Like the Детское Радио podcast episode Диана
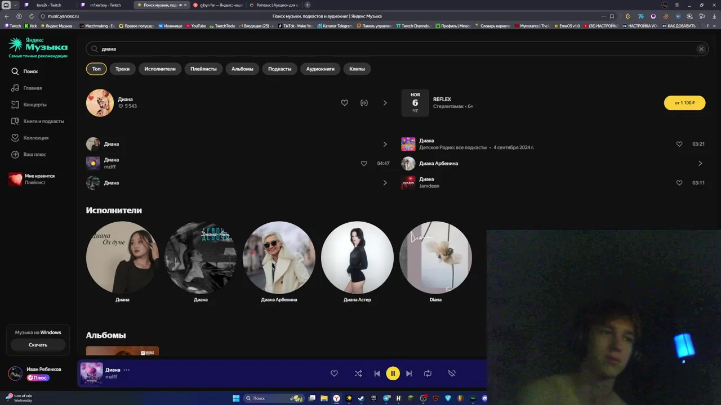Image resolution: width=721 pixels, height=405 pixels. click(679, 144)
